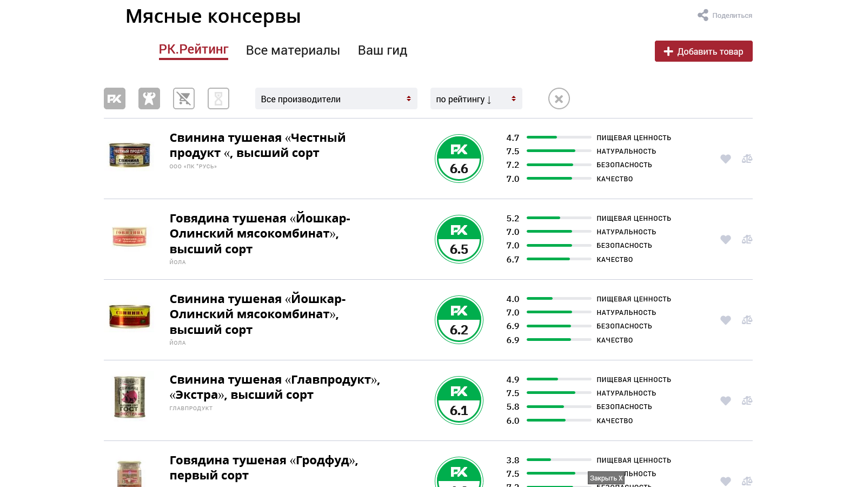Screen dimensions: 856x487
Task: Reset filters with the round X button
Action: coord(559,98)
